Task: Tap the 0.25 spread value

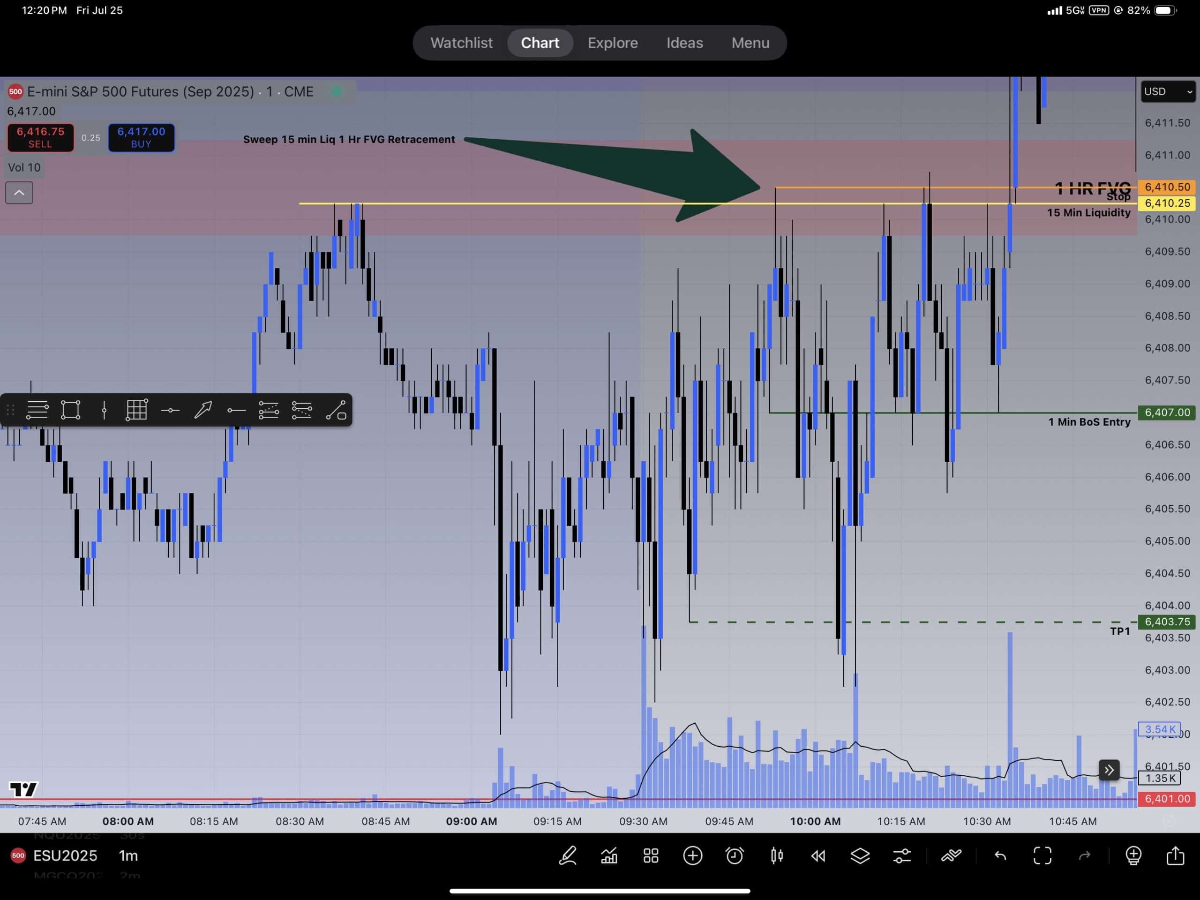Action: (x=90, y=138)
